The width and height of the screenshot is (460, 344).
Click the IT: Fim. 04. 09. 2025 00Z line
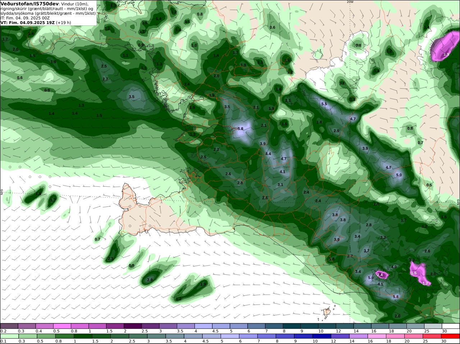pyautogui.click(x=25, y=18)
